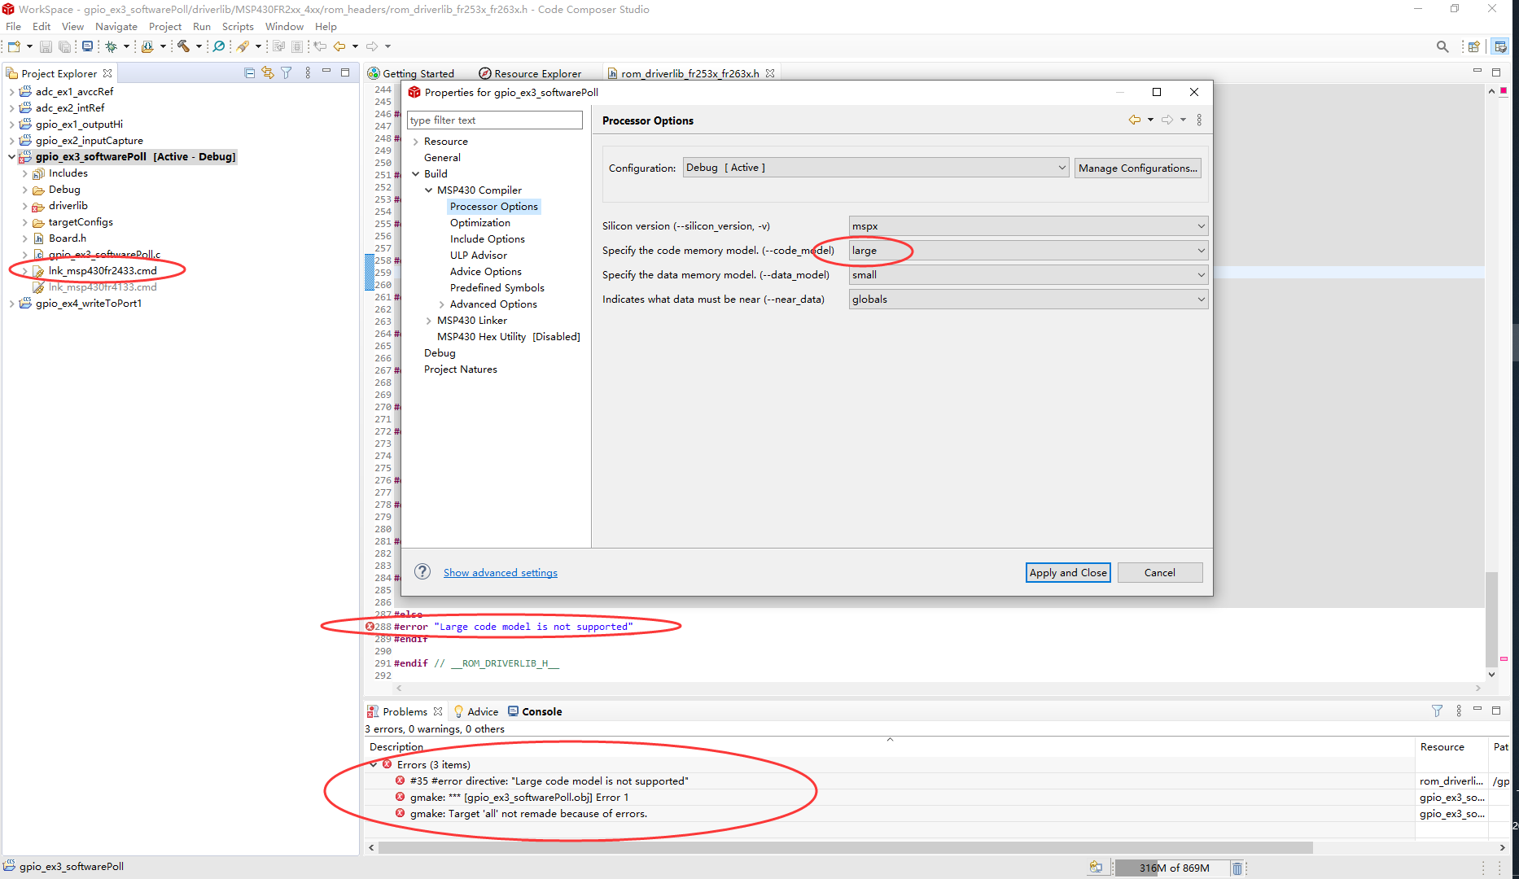The height and width of the screenshot is (879, 1519).
Task: Select Optimization in the properties tree
Action: click(x=480, y=223)
